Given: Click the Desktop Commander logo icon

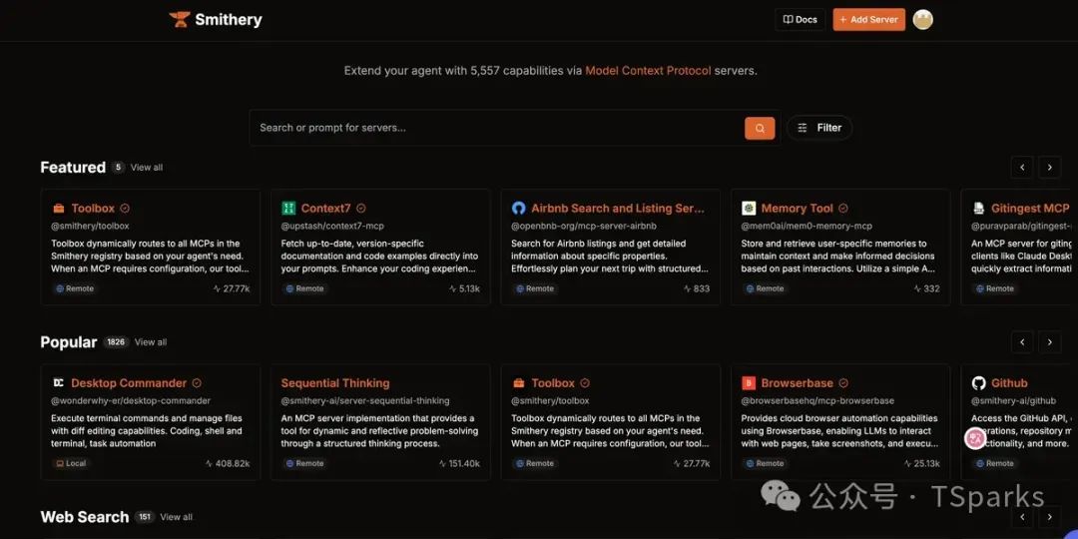Looking at the screenshot, I should [x=59, y=383].
